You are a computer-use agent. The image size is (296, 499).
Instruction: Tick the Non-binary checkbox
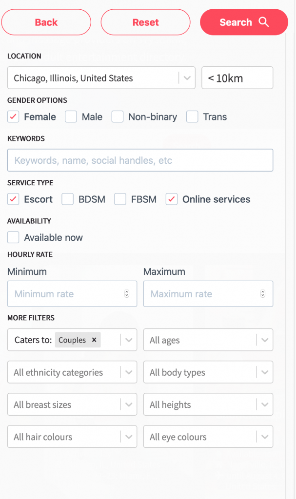click(x=118, y=117)
